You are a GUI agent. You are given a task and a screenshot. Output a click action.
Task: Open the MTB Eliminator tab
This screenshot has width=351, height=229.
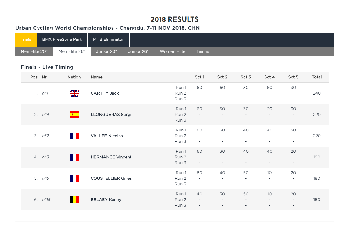tap(109, 40)
